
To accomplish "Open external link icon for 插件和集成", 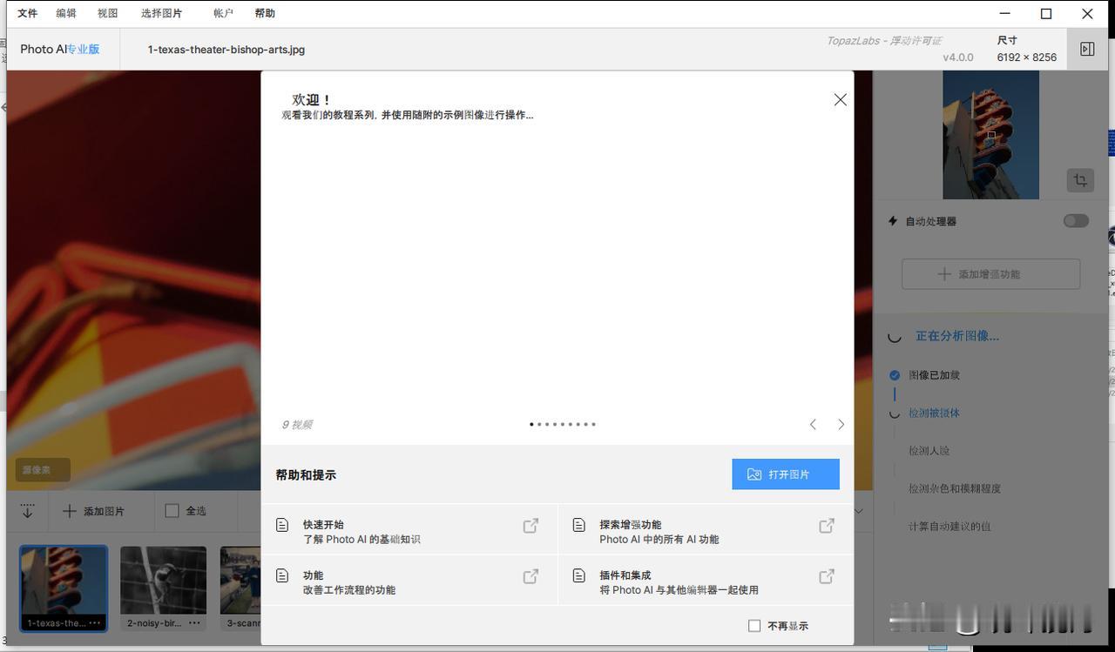I will pos(827,576).
